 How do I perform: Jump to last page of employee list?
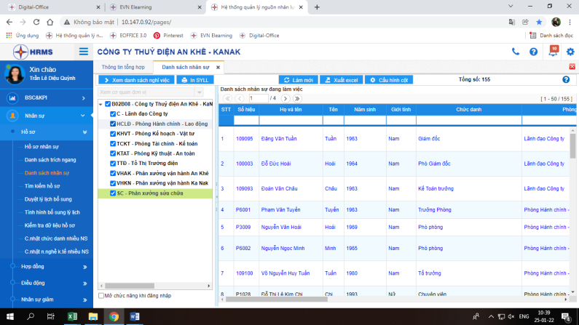coord(297,98)
